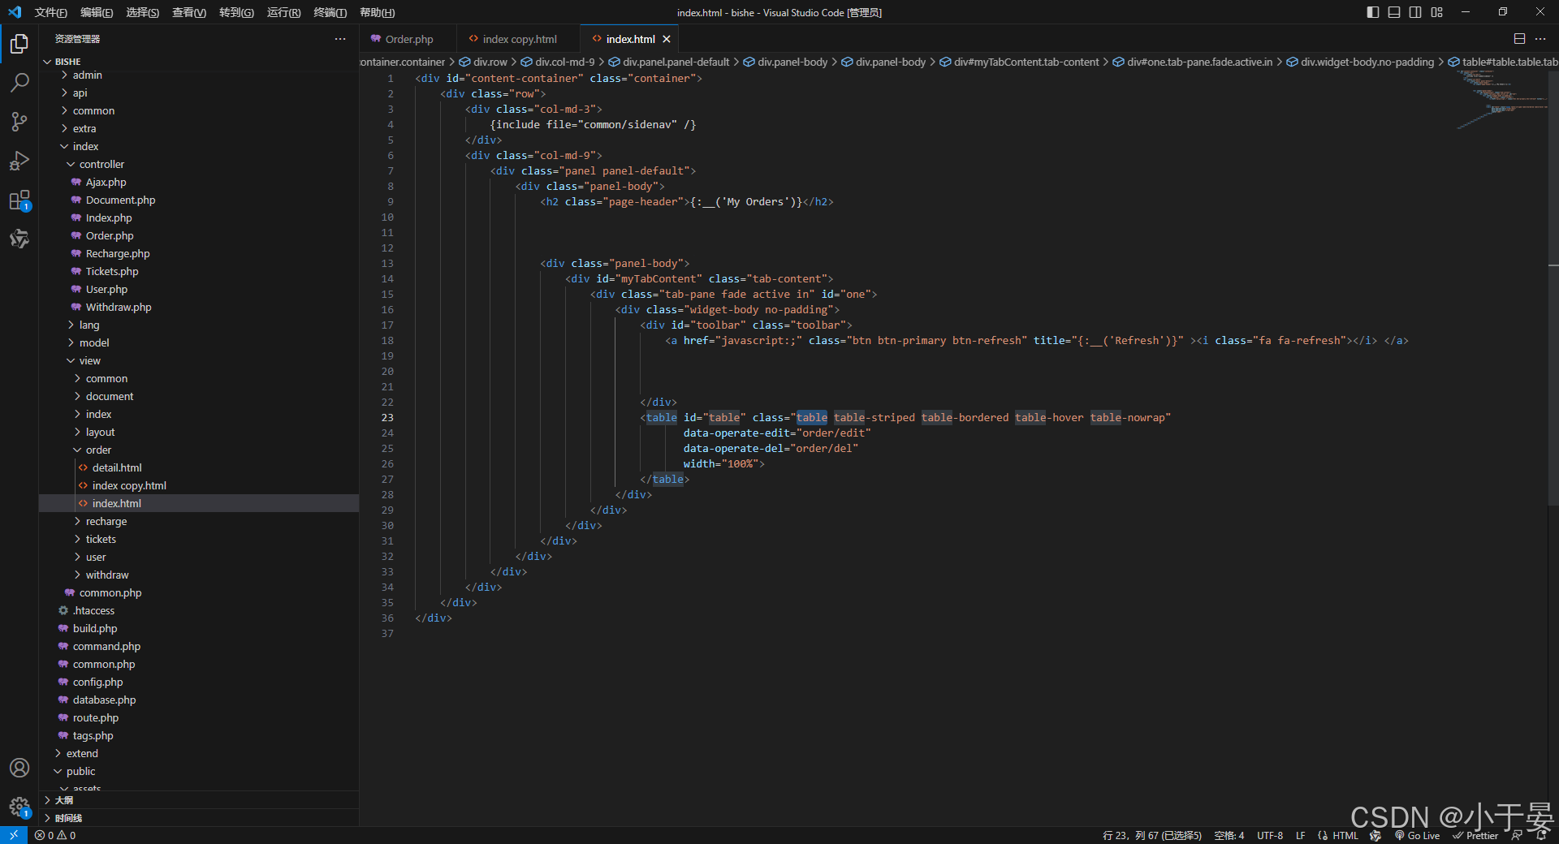This screenshot has height=844, width=1559.
Task: Click Prettier formatter status
Action: (1475, 835)
